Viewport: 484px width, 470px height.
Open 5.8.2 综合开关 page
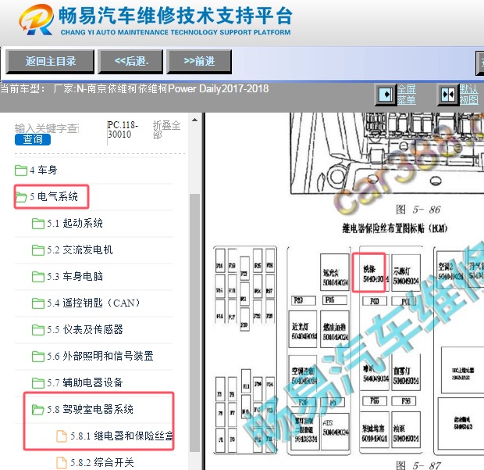101,463
